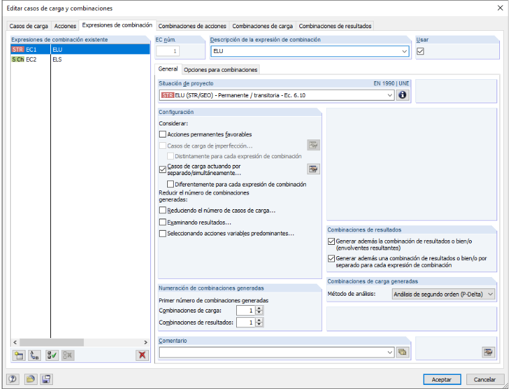Expand the Situación de proyecto dropdown
510x389 pixels.
click(390, 95)
